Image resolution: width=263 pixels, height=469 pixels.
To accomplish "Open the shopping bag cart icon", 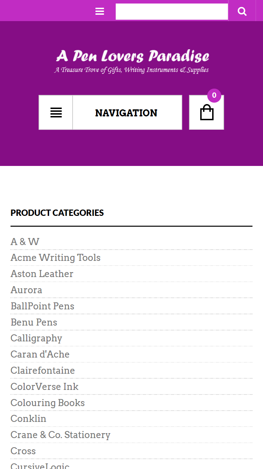I will tap(207, 113).
